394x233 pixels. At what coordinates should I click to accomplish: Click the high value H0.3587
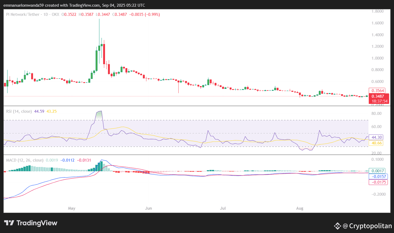[86, 14]
